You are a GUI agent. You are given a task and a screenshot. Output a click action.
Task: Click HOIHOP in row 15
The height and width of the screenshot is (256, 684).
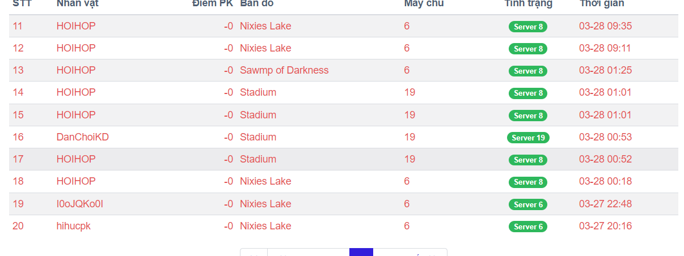click(76, 115)
